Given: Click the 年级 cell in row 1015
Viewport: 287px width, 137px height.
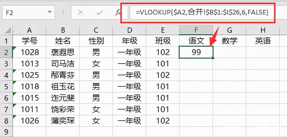Looking at the screenshot, I should click(129, 98).
